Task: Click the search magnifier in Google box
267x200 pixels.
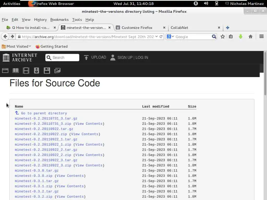Action: (x=214, y=36)
